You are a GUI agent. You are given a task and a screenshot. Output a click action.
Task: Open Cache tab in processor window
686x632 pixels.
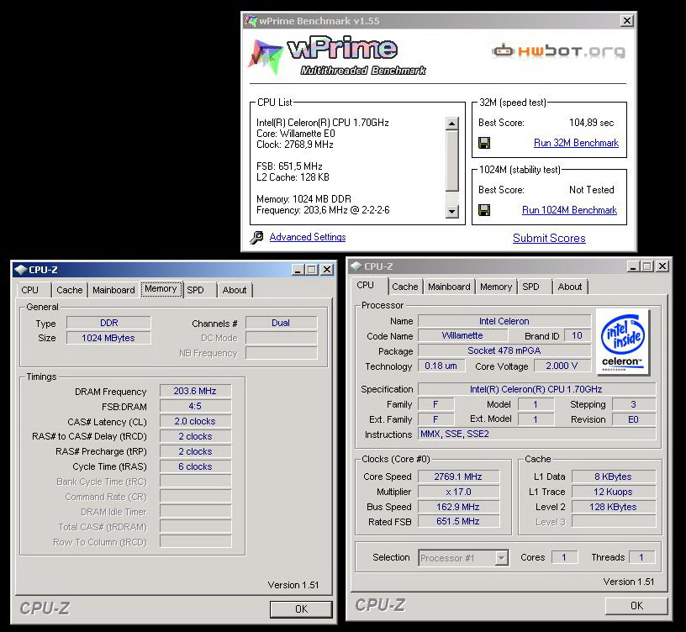coord(405,287)
